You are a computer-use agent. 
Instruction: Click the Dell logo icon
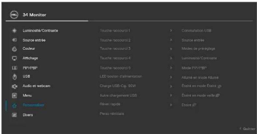pyautogui.click(x=14, y=15)
